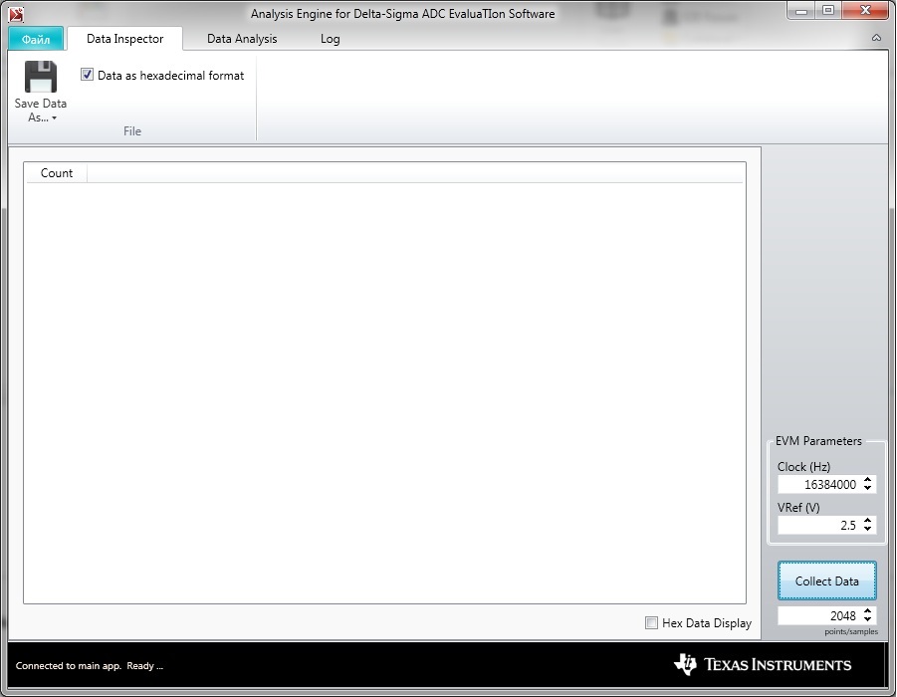The image size is (897, 697).
Task: Decrease the Clock (Hz) value with down arrow
Action: click(x=868, y=488)
